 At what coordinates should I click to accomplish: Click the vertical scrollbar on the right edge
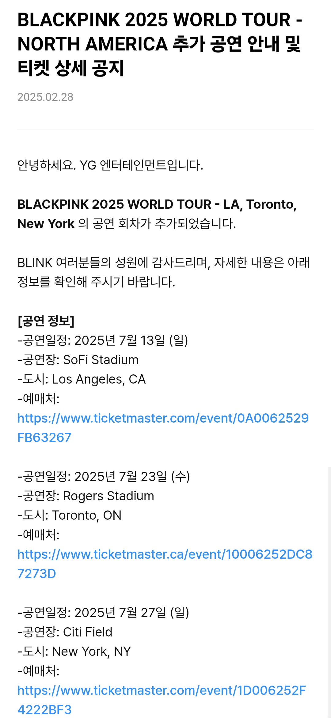[329, 592]
